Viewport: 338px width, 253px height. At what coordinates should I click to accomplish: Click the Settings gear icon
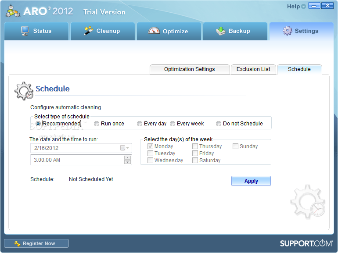click(x=288, y=31)
